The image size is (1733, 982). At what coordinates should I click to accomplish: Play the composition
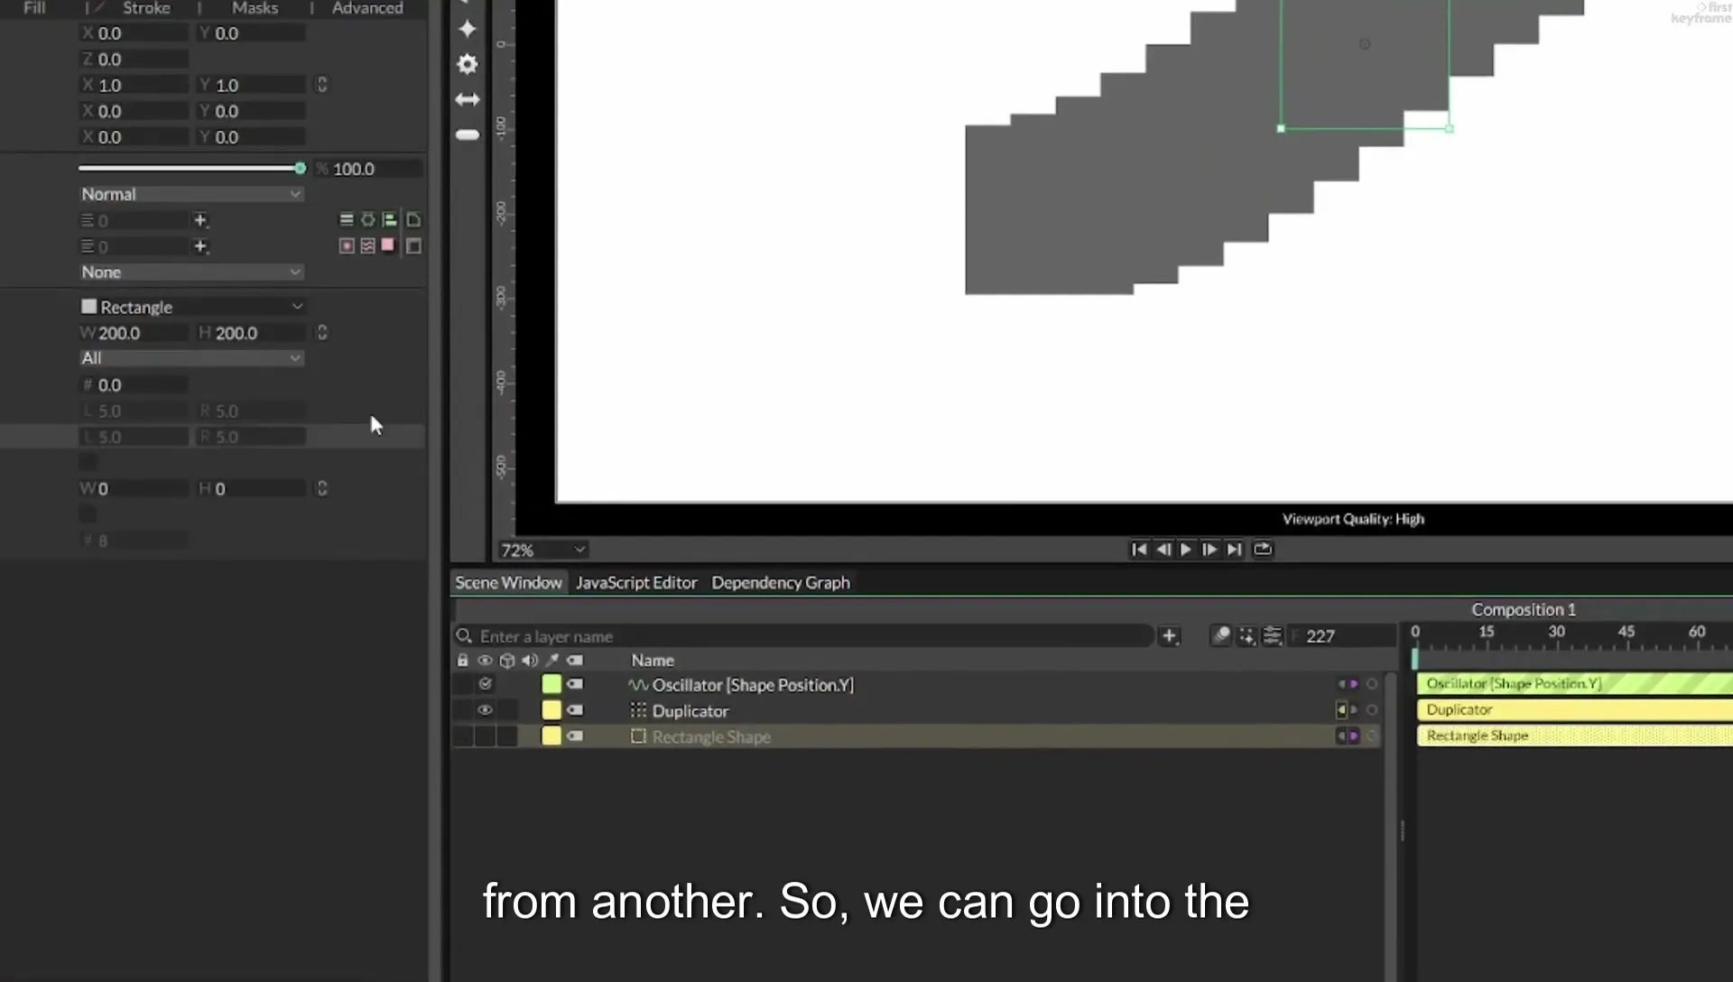(x=1186, y=549)
